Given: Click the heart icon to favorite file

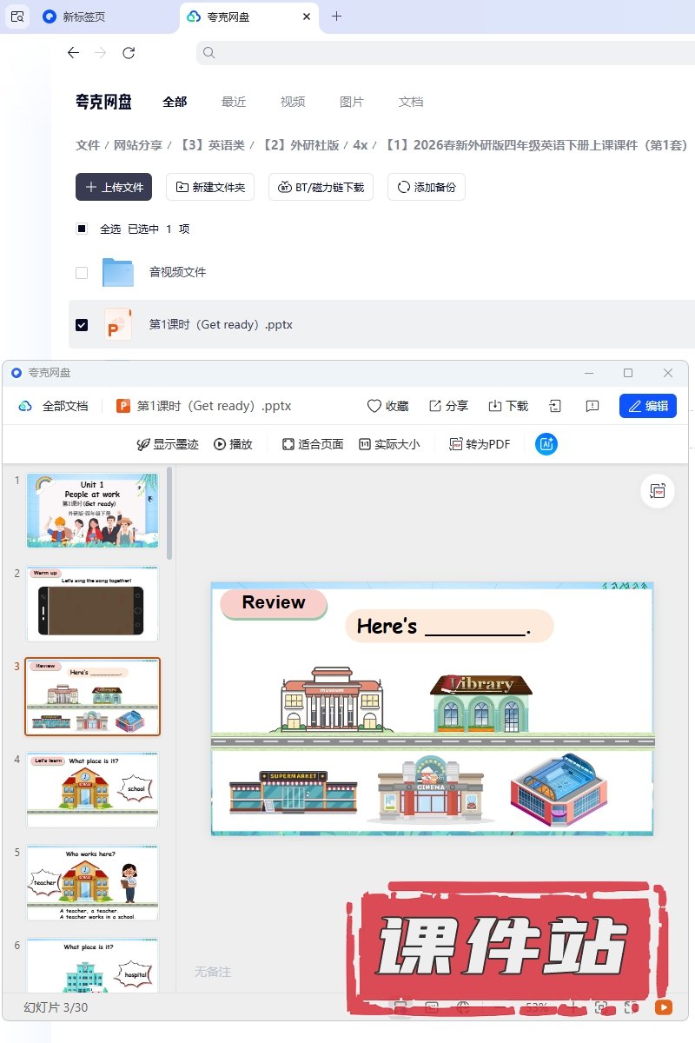Looking at the screenshot, I should point(374,406).
